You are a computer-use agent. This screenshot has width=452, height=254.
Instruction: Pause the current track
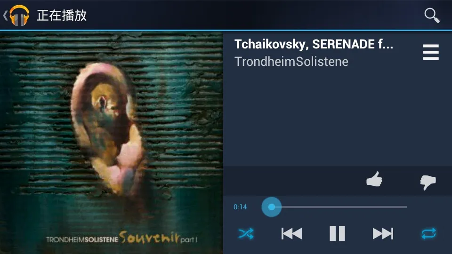tap(337, 233)
